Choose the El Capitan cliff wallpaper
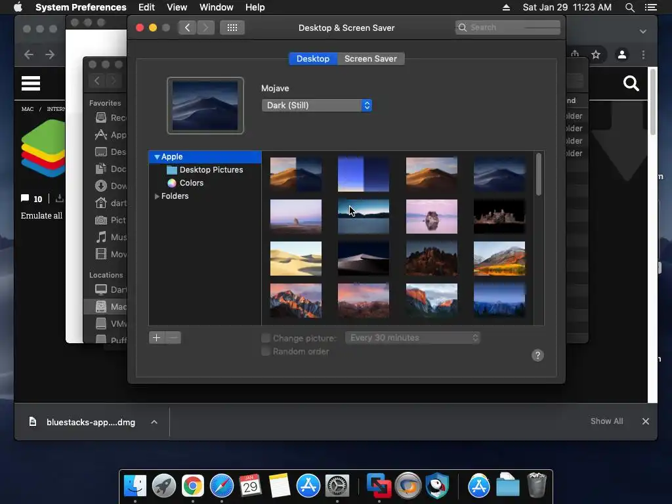 click(x=432, y=301)
